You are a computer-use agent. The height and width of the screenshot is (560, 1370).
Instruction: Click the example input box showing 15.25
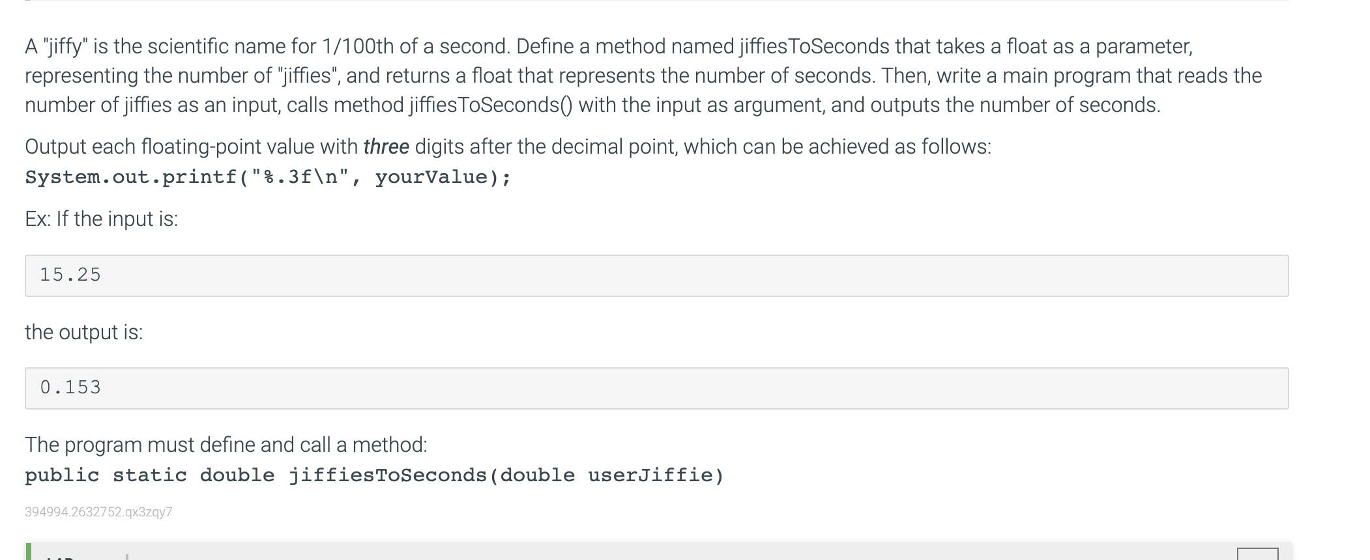point(656,275)
